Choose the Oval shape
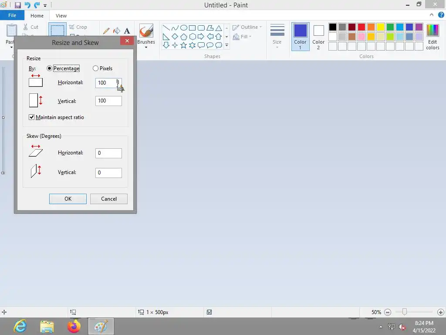Image resolution: width=446 pixels, height=335 pixels. (184, 27)
